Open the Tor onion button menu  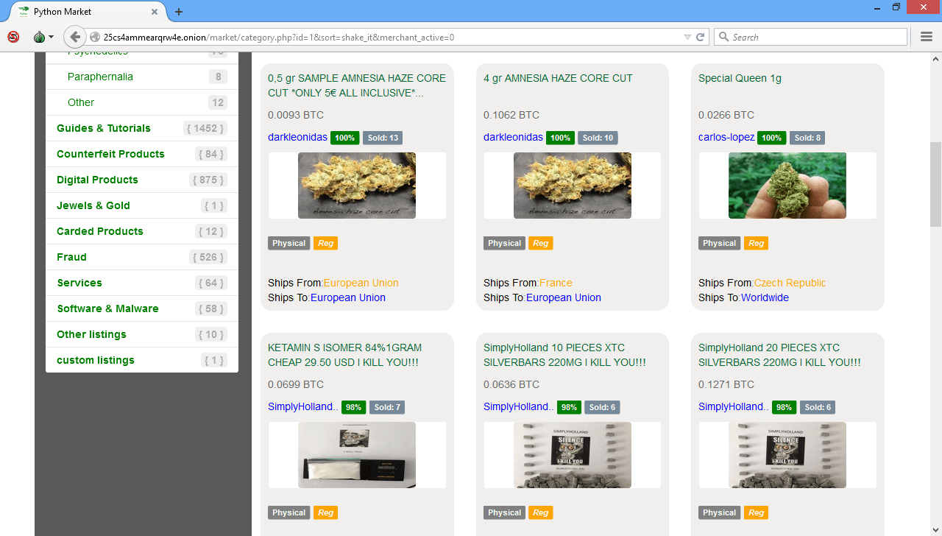click(x=43, y=37)
